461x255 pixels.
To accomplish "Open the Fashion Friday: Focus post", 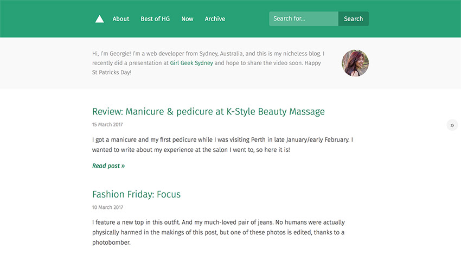I will coord(137,194).
